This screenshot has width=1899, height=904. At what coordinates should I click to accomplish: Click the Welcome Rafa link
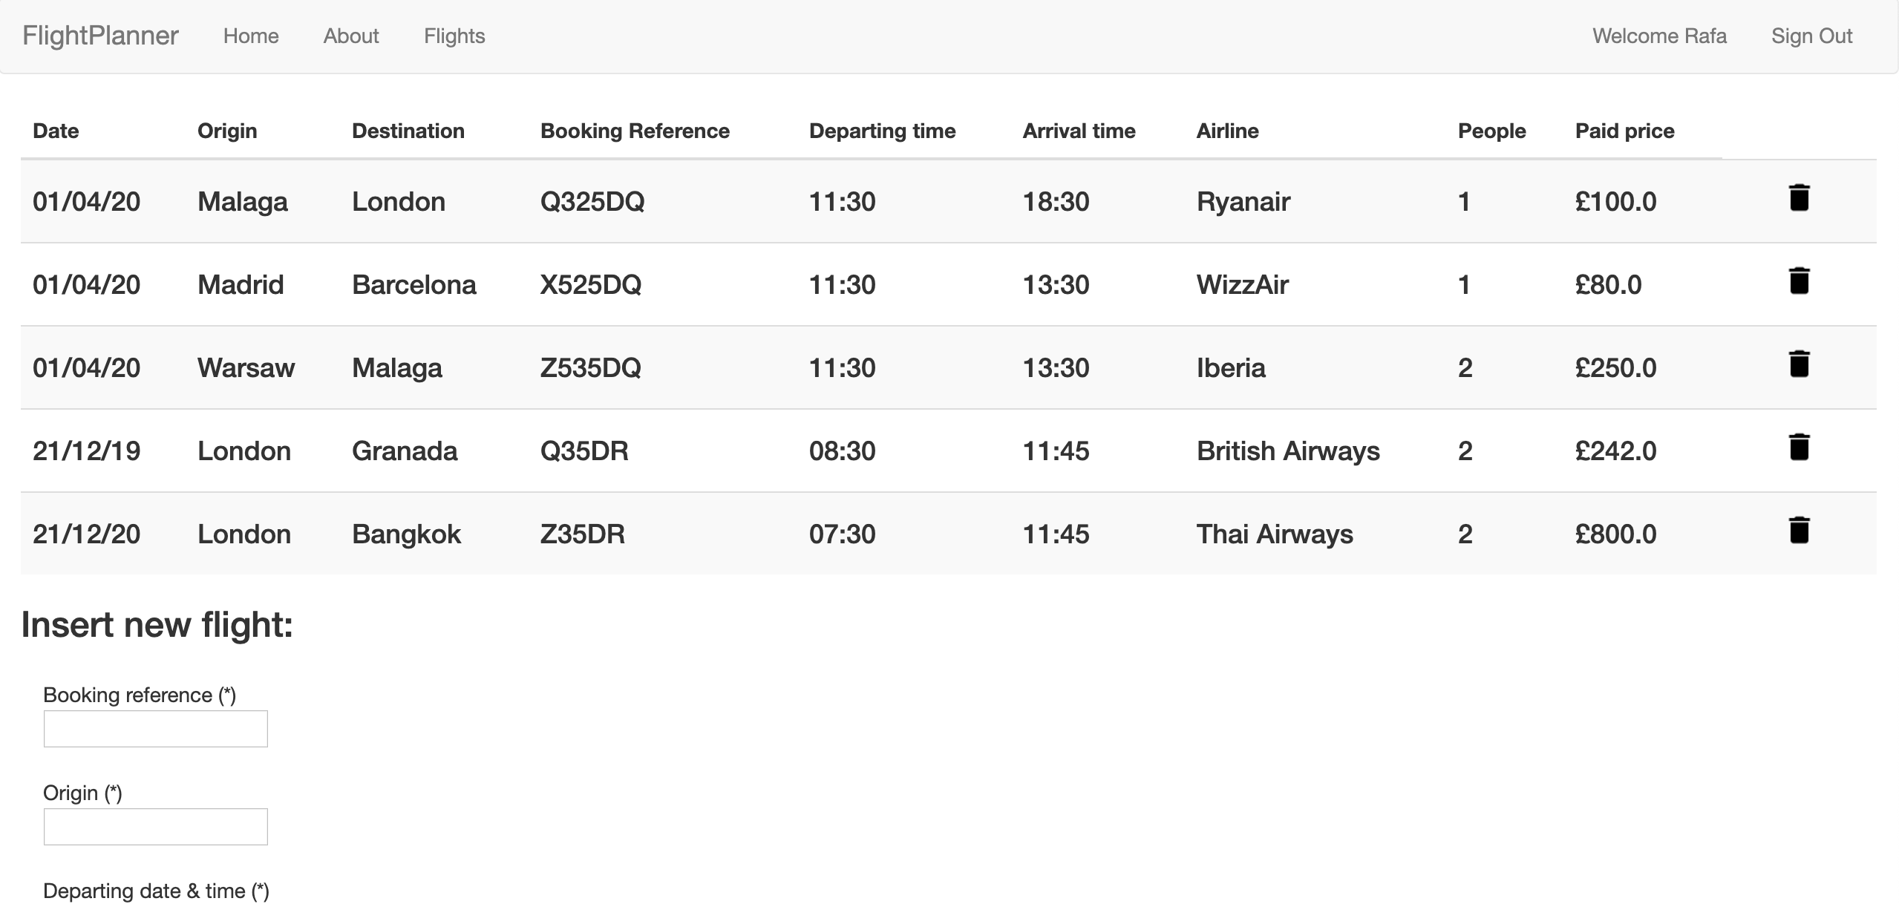tap(1658, 36)
